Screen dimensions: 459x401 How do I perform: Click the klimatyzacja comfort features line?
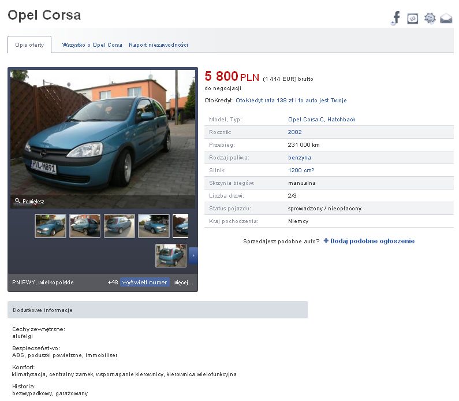point(124,374)
